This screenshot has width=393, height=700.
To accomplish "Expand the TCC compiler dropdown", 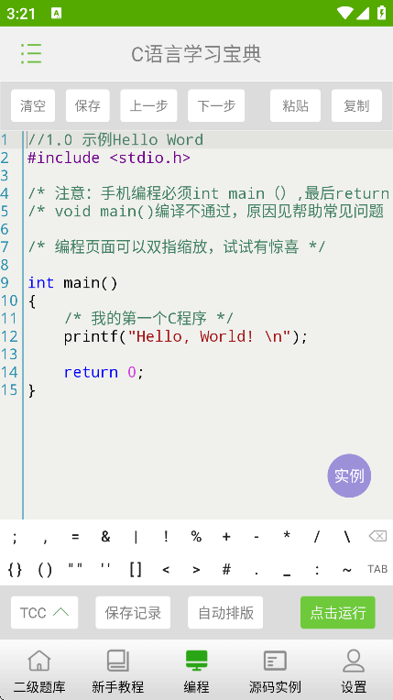I will click(x=44, y=612).
